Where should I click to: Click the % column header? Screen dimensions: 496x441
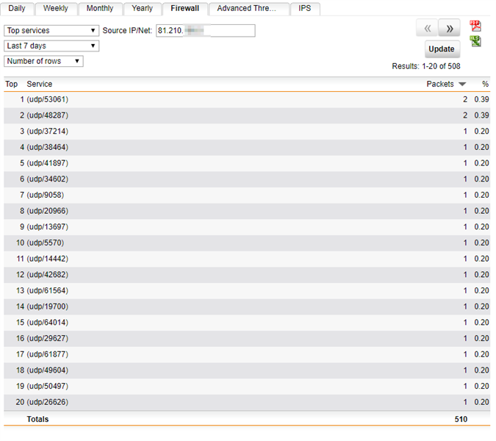(x=485, y=85)
